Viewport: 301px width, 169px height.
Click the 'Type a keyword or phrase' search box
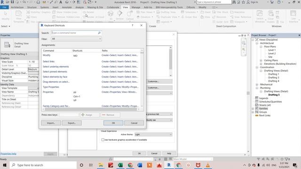[214, 2]
